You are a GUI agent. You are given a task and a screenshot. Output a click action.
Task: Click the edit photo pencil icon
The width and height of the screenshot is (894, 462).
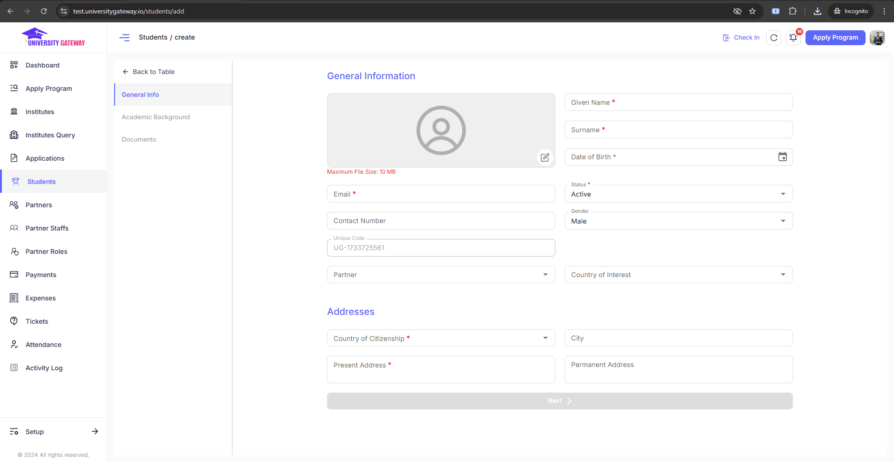click(x=545, y=157)
